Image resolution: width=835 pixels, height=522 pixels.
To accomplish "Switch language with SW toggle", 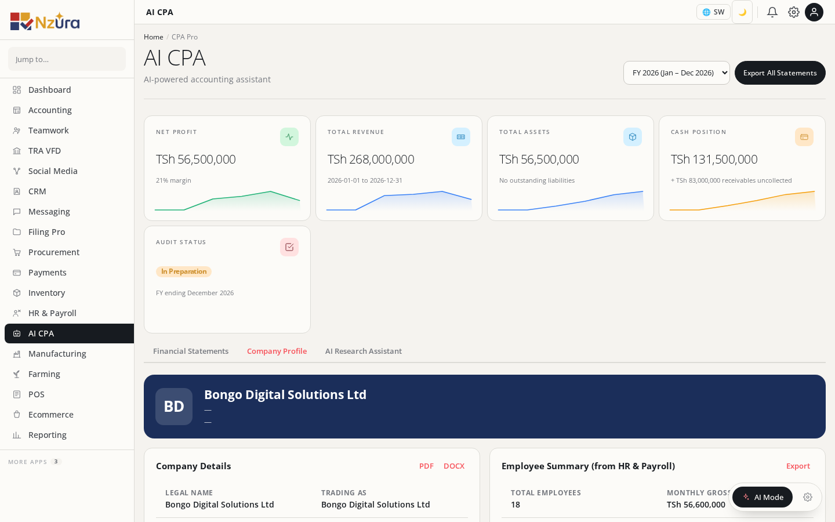I will point(713,12).
